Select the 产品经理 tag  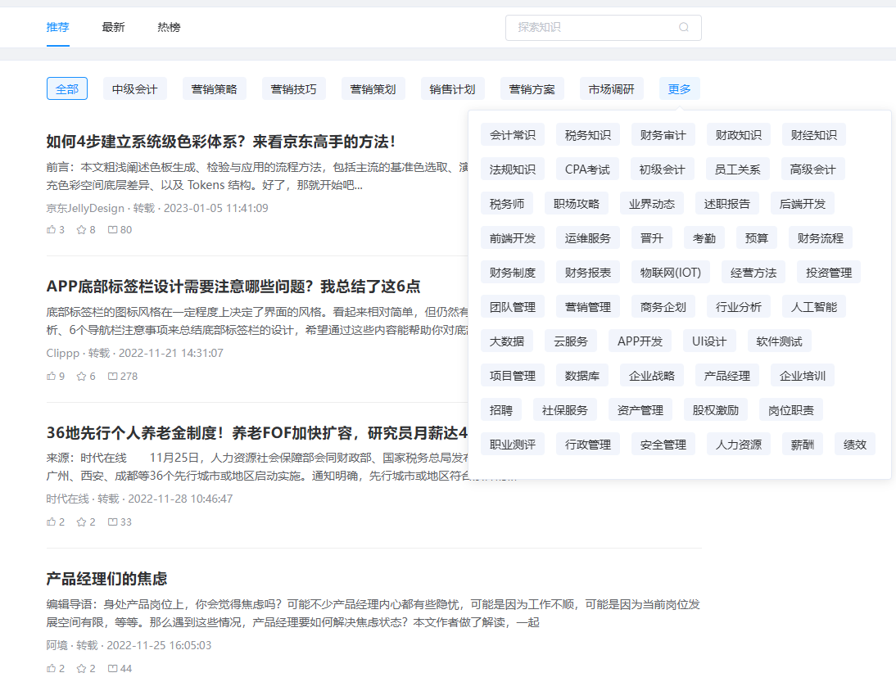click(x=727, y=375)
